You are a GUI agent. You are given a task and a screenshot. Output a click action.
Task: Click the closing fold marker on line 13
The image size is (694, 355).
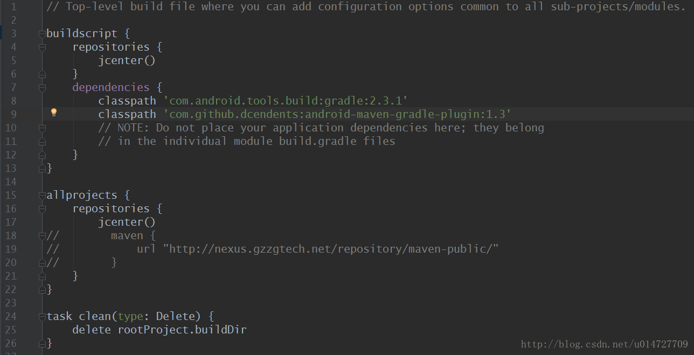point(42,169)
